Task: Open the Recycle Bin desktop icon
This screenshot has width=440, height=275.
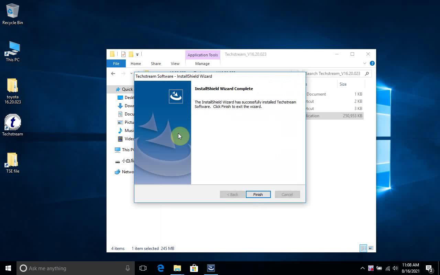Action: 13,14
